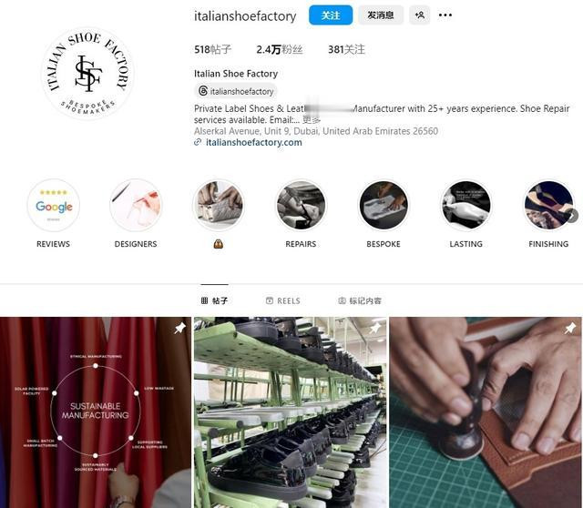Click the blue 关注 follow button
The image size is (583, 508).
coord(331,15)
